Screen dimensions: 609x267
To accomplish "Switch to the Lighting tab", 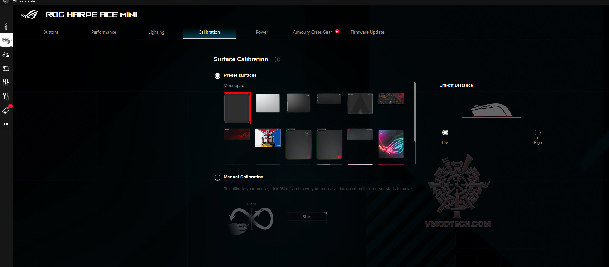I will [156, 32].
